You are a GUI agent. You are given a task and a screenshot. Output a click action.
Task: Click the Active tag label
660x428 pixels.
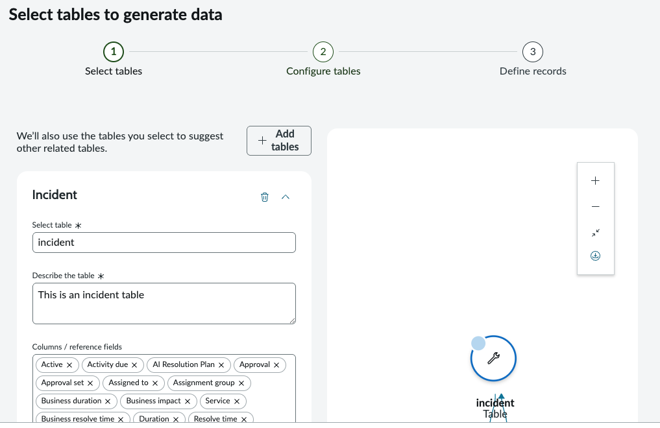coord(52,364)
